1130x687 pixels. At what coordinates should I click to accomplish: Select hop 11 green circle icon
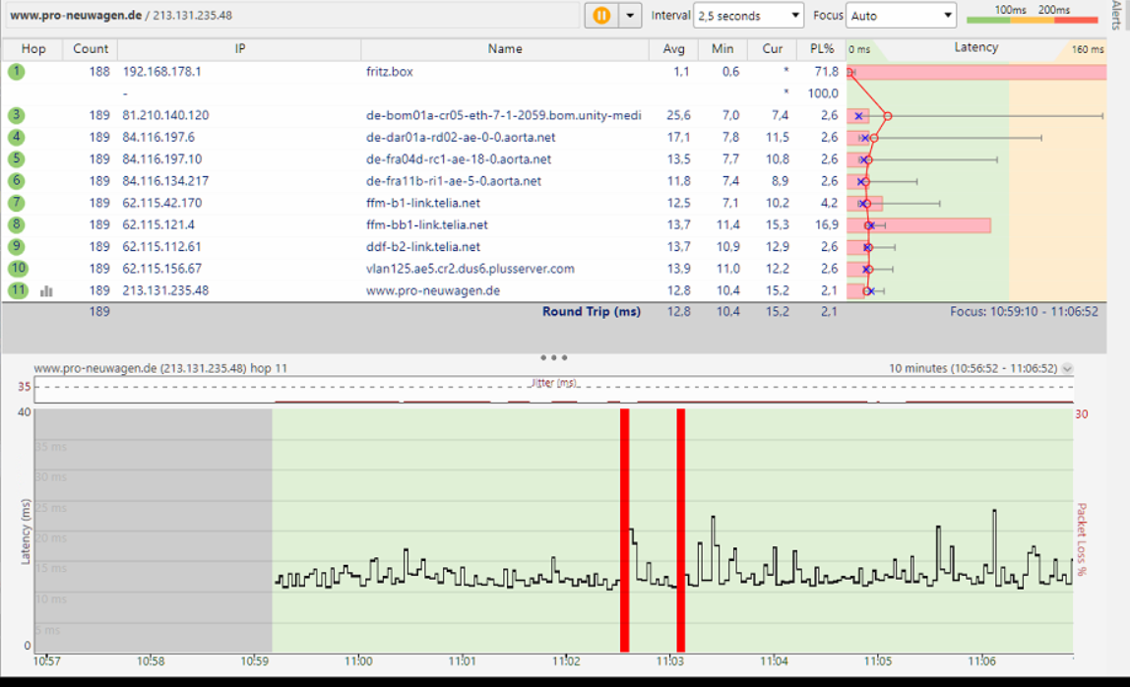pyautogui.click(x=18, y=290)
